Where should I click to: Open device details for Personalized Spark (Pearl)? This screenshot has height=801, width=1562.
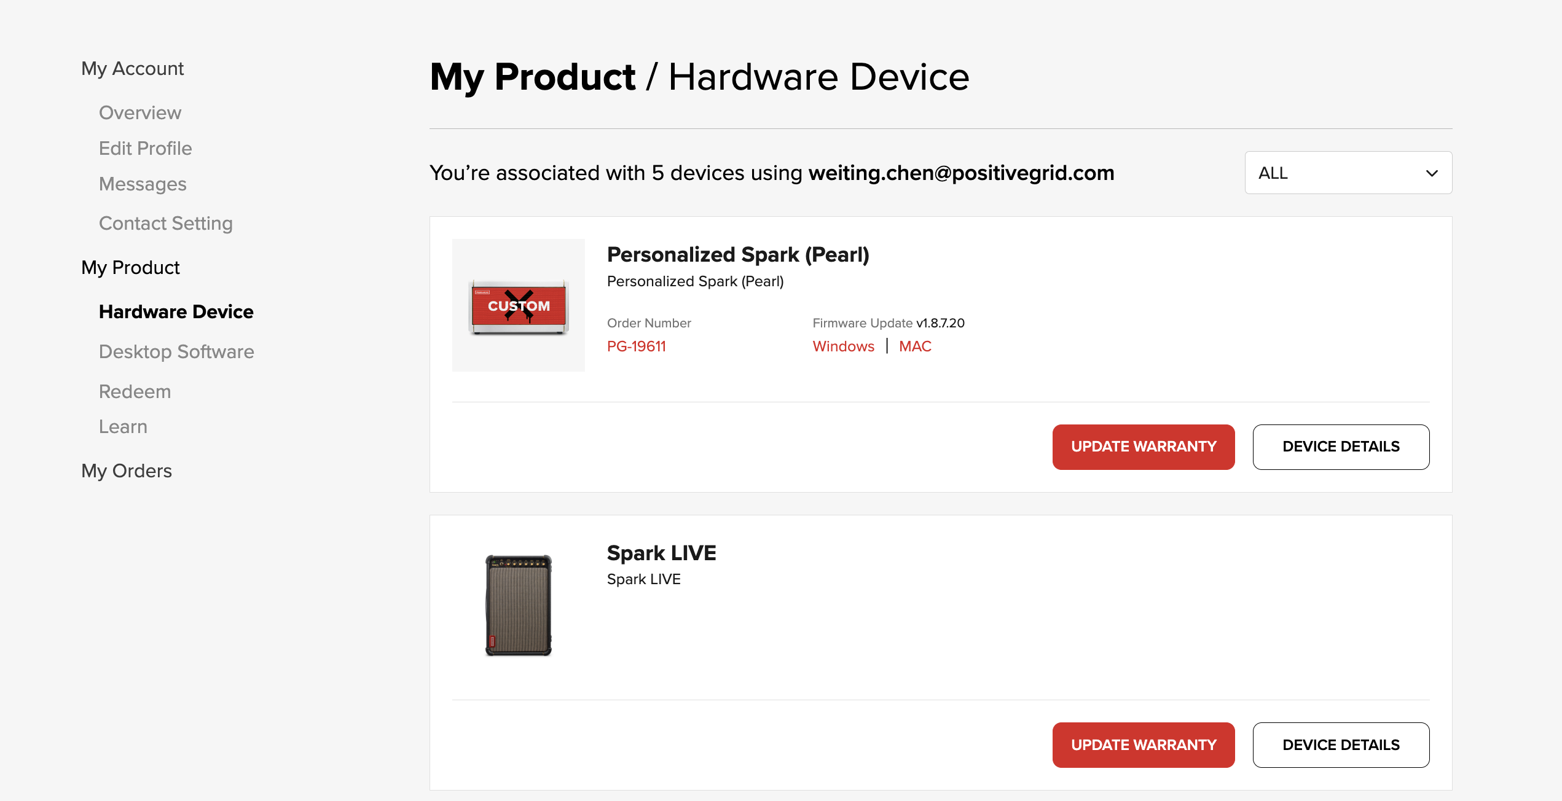tap(1341, 447)
